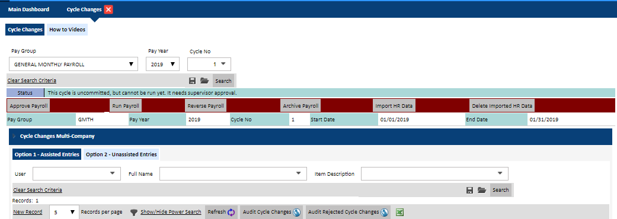The height and width of the screenshot is (219, 617).
Task: Select the Cycle Changes sub-tab
Action: (x=25, y=30)
